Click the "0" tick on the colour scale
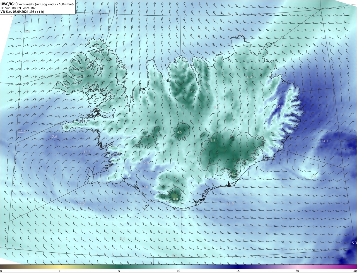This screenshot has width=357, height=273. pyautogui.click(x=1, y=271)
